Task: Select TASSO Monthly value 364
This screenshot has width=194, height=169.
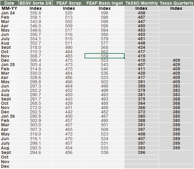Action: click(142, 103)
